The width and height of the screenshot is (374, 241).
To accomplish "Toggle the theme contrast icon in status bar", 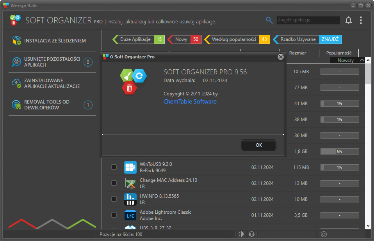I will [241, 234].
